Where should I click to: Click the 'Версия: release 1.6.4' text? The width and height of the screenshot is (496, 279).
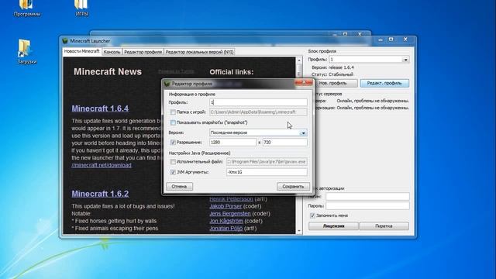coord(332,67)
